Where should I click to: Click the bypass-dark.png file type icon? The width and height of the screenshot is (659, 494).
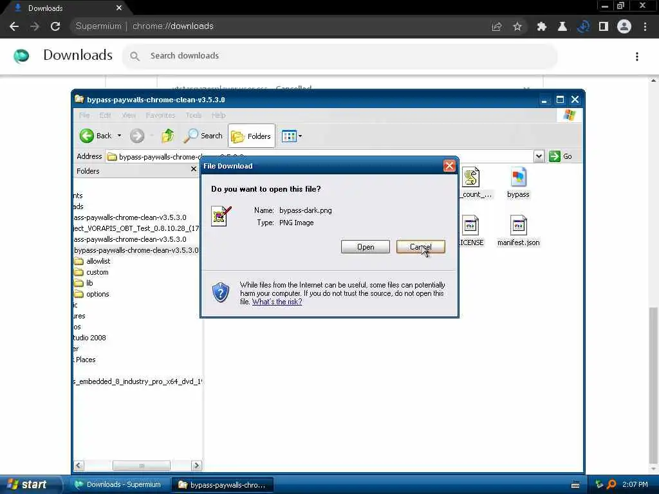tap(221, 216)
